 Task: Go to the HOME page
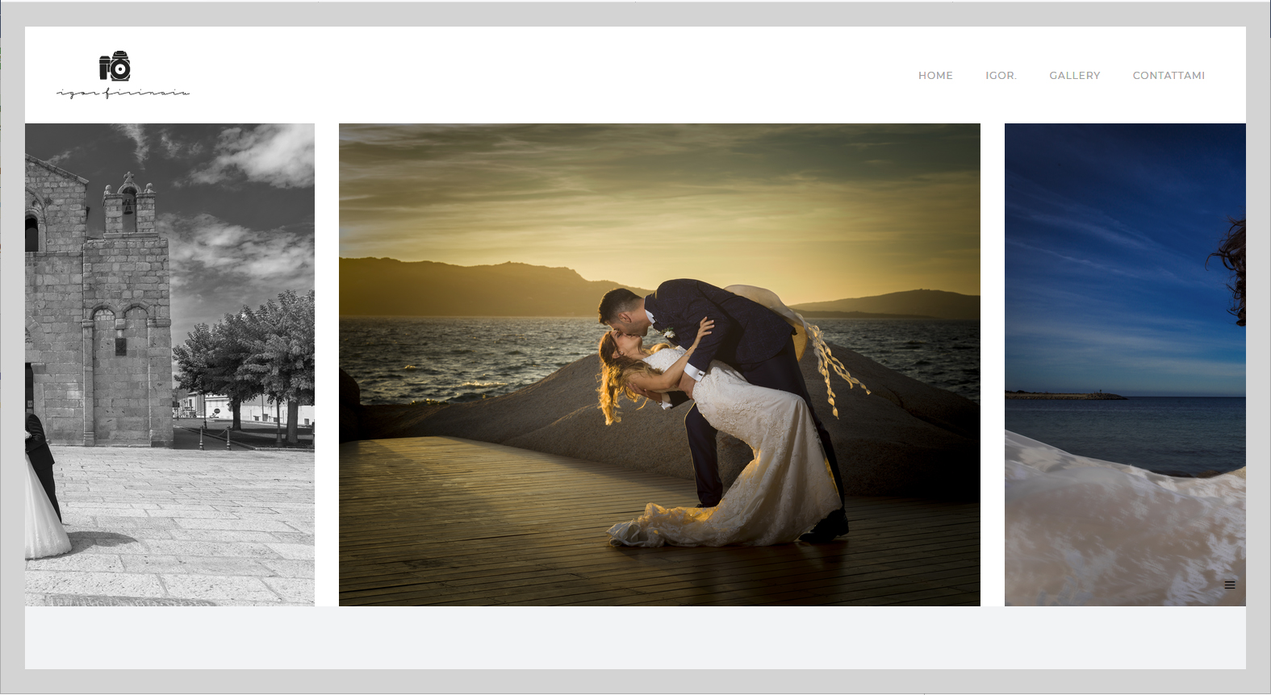point(935,76)
